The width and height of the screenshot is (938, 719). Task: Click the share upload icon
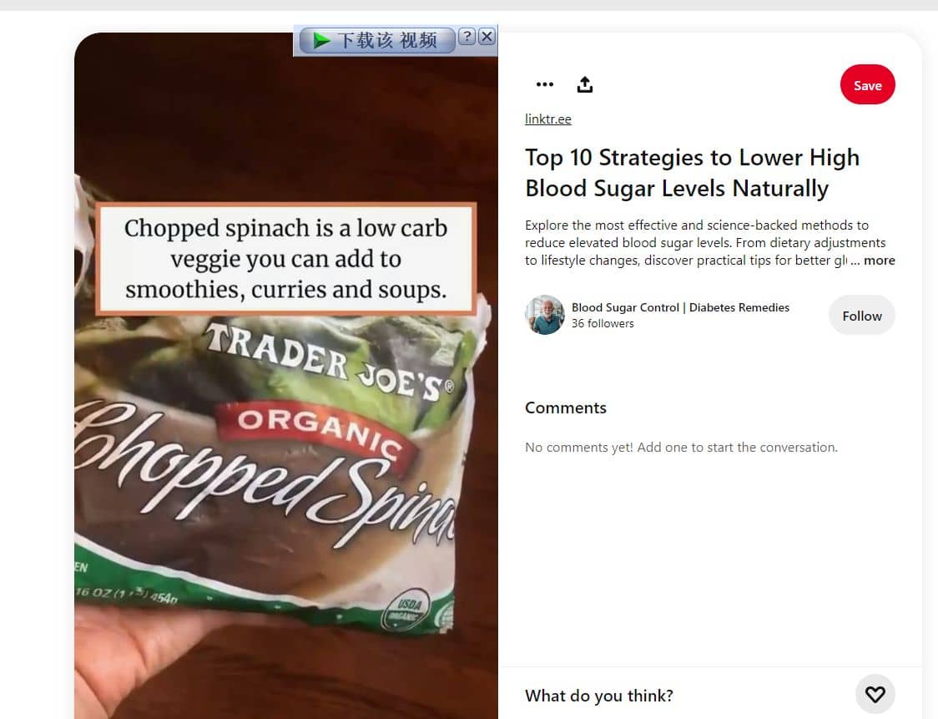[584, 84]
